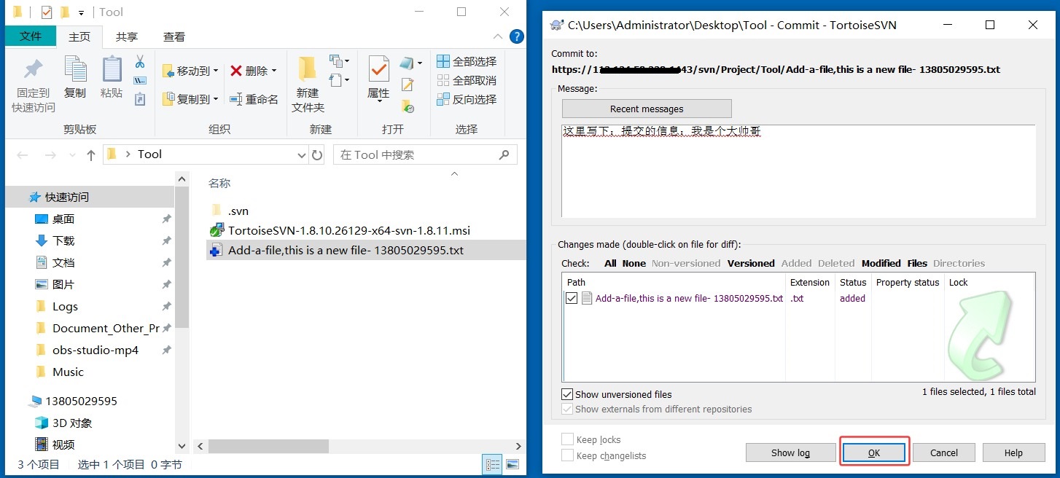This screenshot has width=1060, height=478.
Task: Enable the Keep locks checkbox
Action: coord(567,439)
